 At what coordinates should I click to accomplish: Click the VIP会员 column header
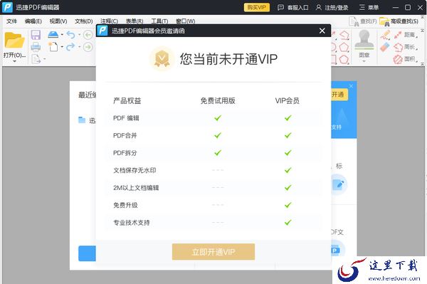288,101
